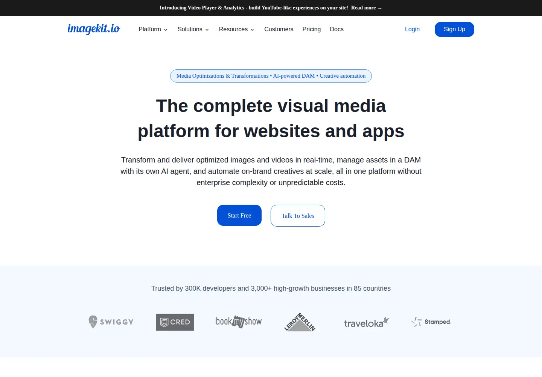Screen dimensions: 542x377
Task: Go to the Customers page
Action: (x=279, y=29)
